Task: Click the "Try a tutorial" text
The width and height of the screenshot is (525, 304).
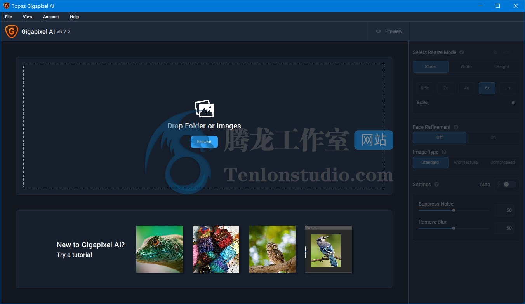Action: (x=75, y=255)
